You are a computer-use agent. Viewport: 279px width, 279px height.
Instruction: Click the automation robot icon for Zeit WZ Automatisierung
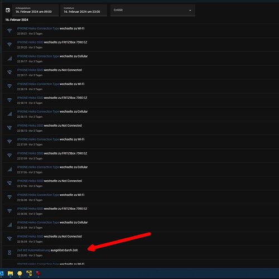[x=9, y=253]
